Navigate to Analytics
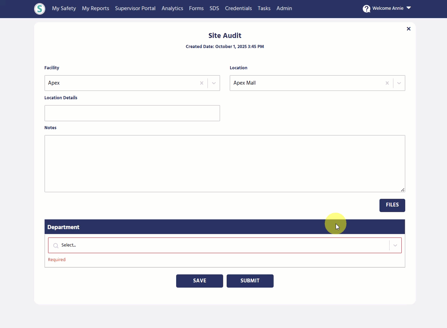 coord(172,8)
